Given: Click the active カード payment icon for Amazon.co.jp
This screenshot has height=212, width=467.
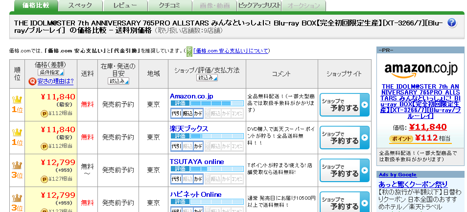Looking at the screenshot, I should tap(198, 113).
